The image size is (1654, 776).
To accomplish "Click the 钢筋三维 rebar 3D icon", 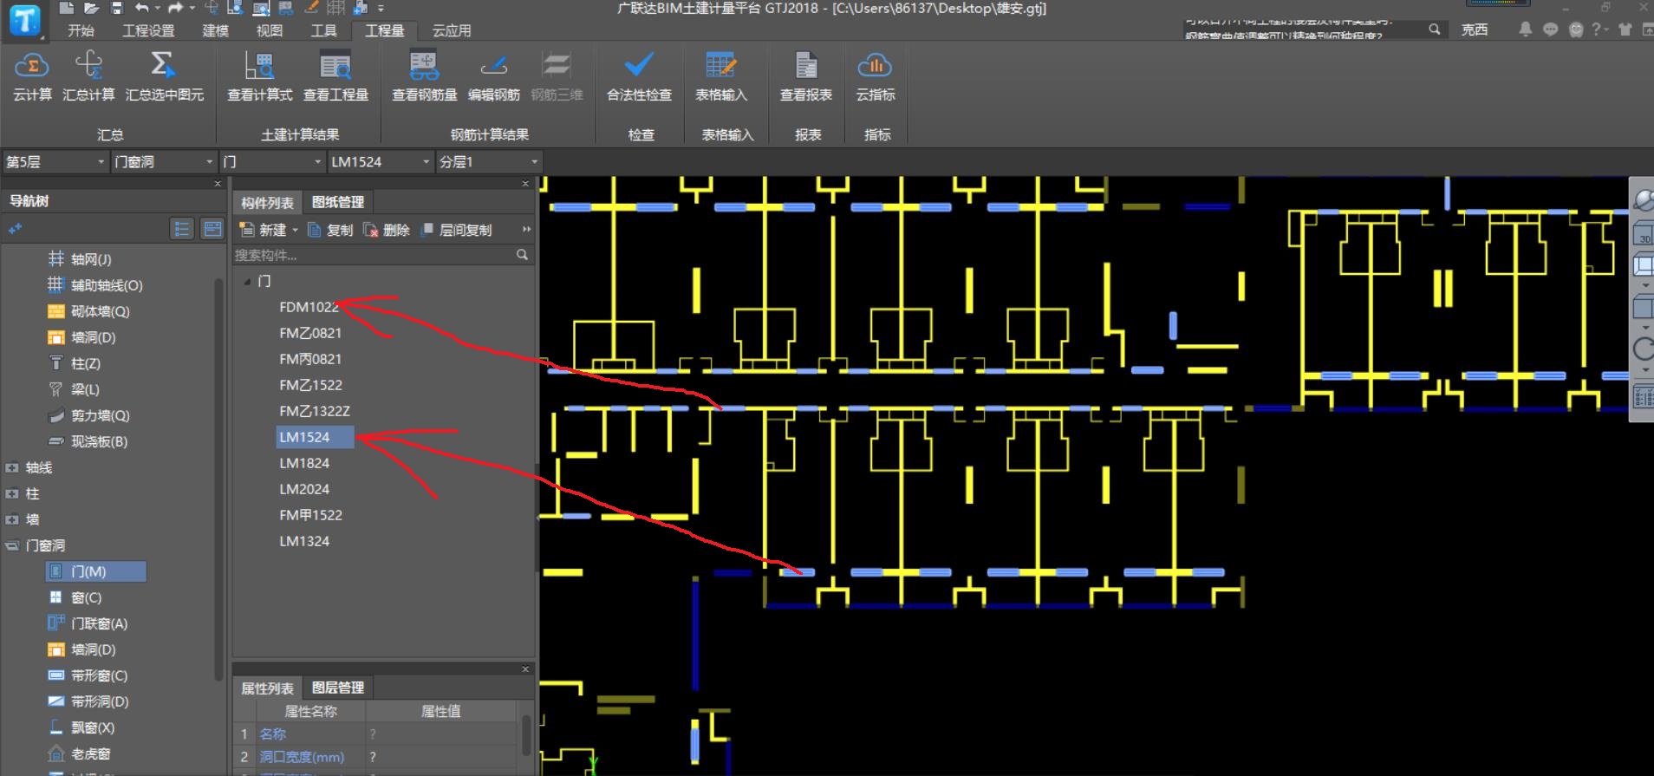I will pos(556,66).
